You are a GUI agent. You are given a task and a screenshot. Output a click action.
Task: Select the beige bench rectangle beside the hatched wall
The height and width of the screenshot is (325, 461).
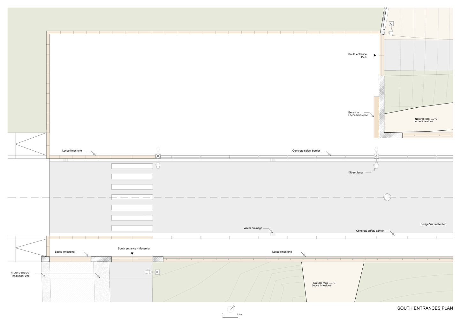[x=376, y=117]
